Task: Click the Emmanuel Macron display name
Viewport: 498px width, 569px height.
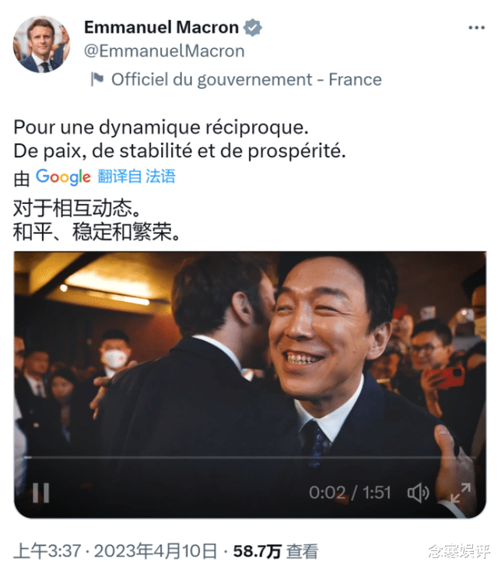Action: pos(161,27)
